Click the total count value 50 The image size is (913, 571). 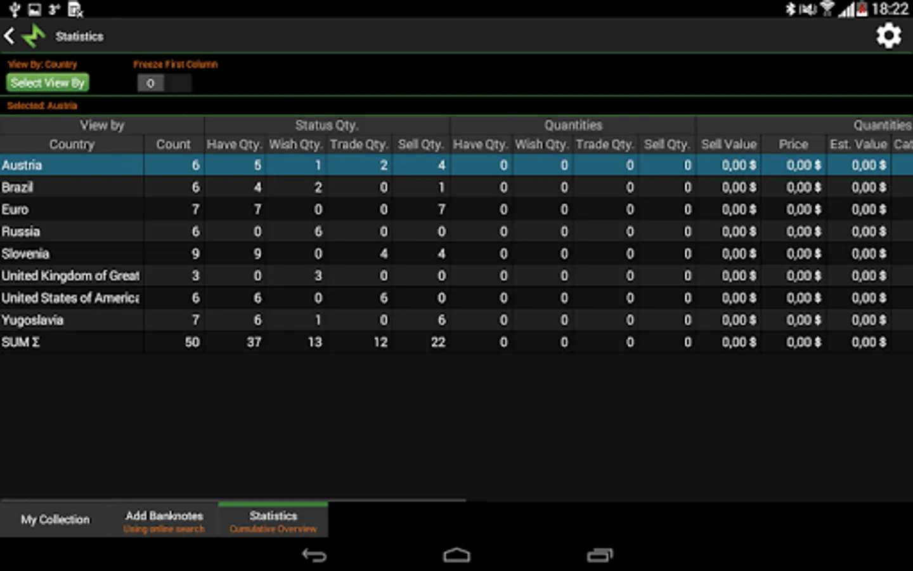(192, 343)
